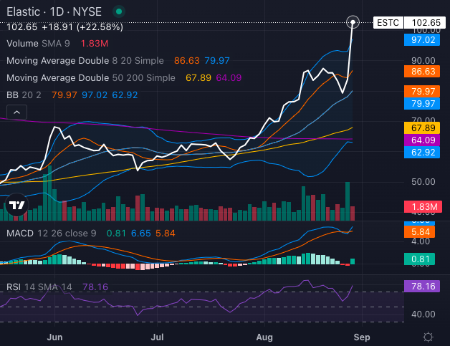Click the 1.83M value in Volume legend
Image resolution: width=450 pixels, height=346 pixels.
point(95,43)
